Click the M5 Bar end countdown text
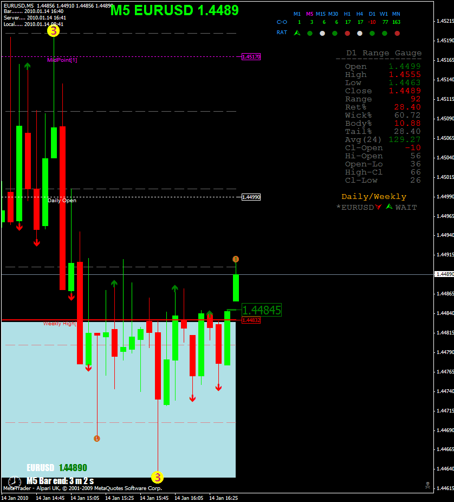 (60, 481)
